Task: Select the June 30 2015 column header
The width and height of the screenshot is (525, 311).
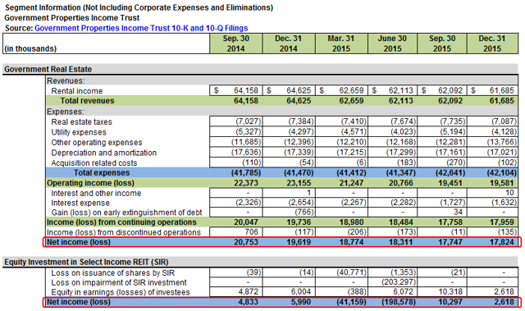Action: 392,43
